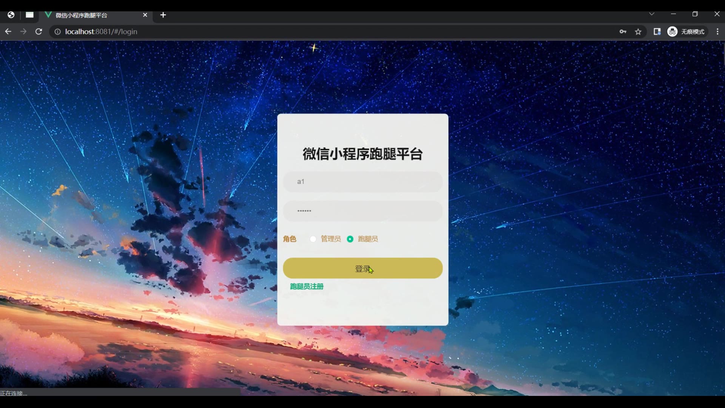The height and width of the screenshot is (408, 725).
Task: Open the 跑腿员注册 registration link
Action: (x=307, y=286)
